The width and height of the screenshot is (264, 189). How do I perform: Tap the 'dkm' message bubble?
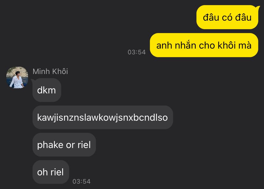(47, 90)
